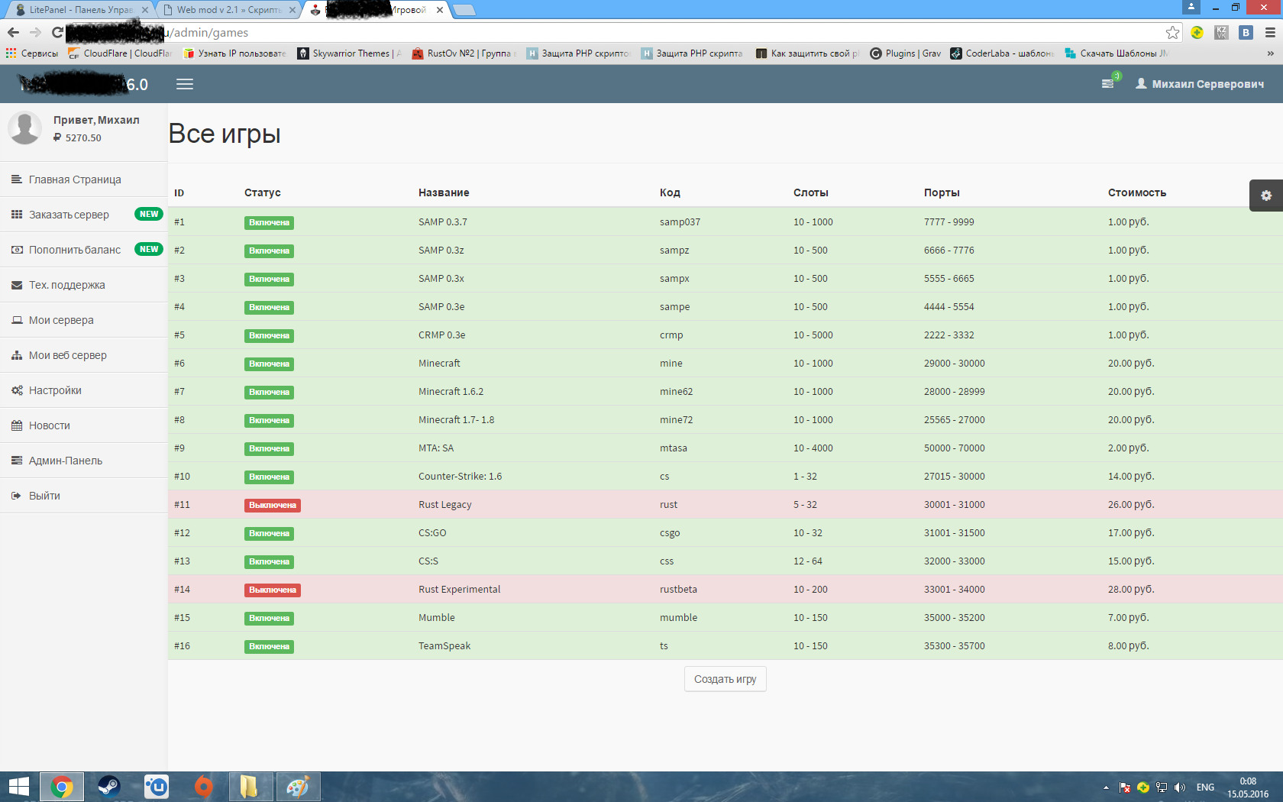
Task: Select the Counter-Strike: 1.6 game name
Action: 461,476
